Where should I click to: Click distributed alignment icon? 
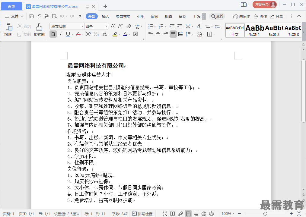coord(181,34)
